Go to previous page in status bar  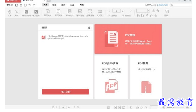pyautogui.click(x=56, y=107)
